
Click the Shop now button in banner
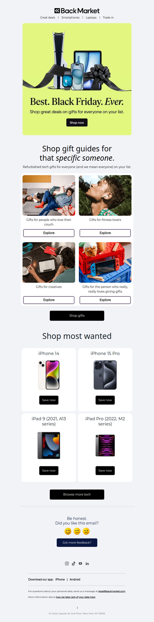point(77,122)
